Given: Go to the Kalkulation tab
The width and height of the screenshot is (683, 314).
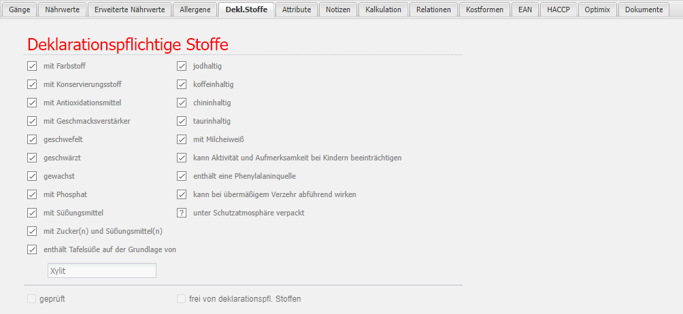Looking at the screenshot, I should (384, 10).
